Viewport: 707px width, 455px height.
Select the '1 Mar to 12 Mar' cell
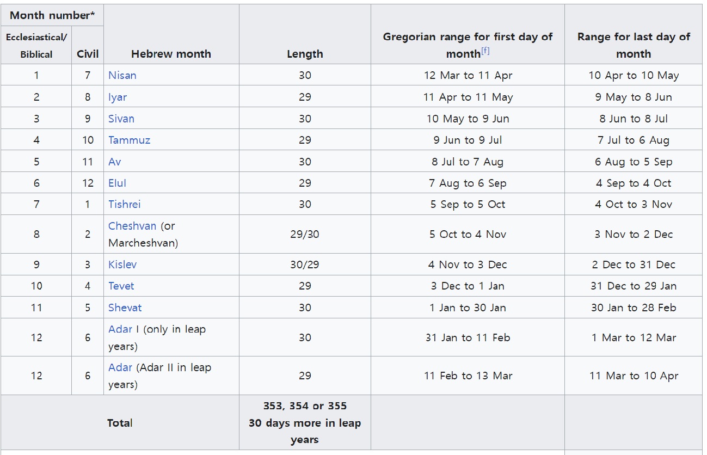(634, 337)
